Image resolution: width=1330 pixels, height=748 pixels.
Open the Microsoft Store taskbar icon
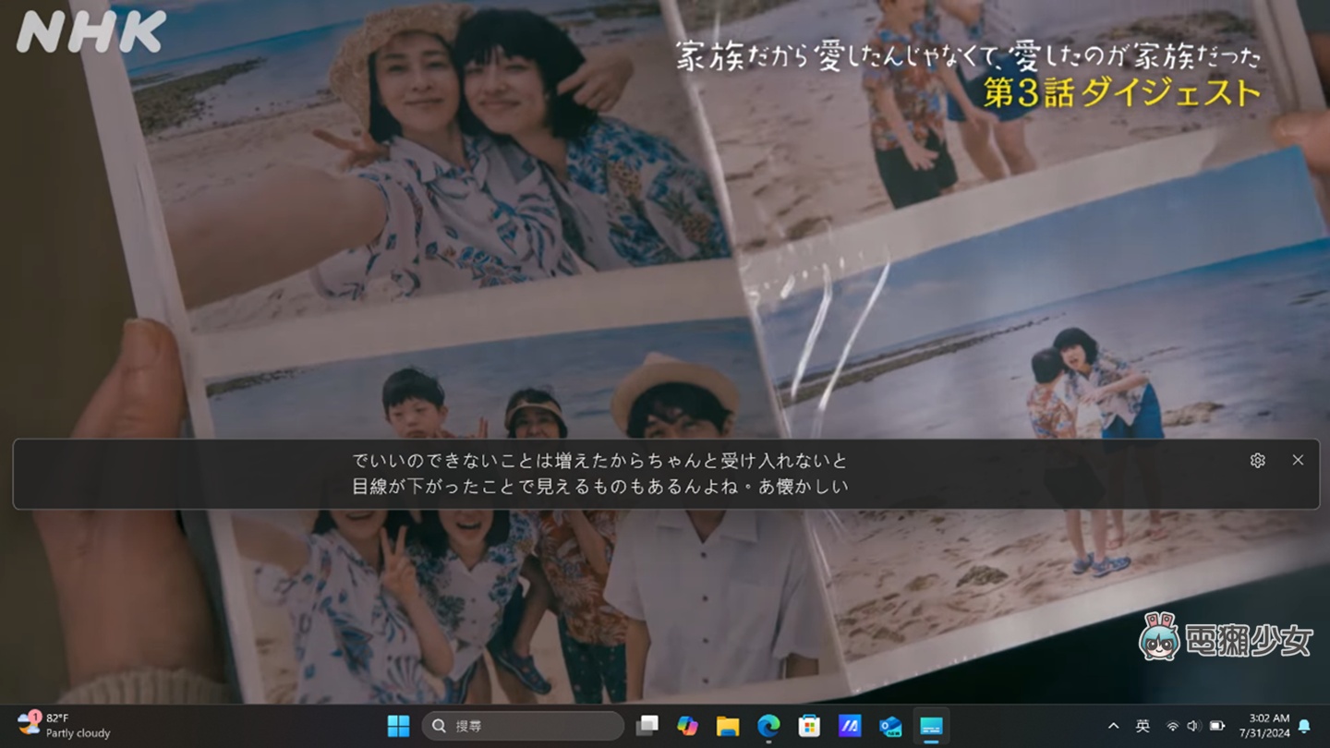click(809, 726)
